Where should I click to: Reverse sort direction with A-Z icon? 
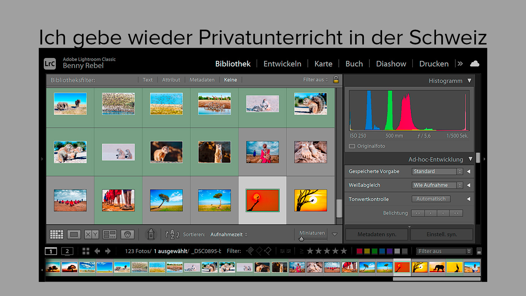[172, 234]
